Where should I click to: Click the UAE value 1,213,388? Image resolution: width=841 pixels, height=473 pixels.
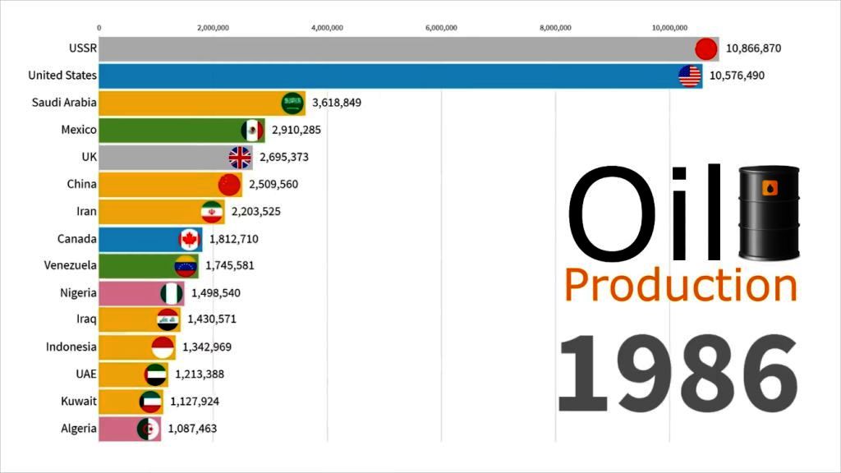200,374
